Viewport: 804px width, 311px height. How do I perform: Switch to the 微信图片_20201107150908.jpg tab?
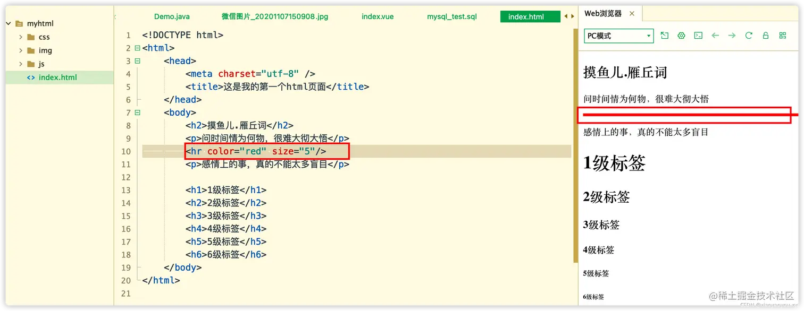[275, 16]
